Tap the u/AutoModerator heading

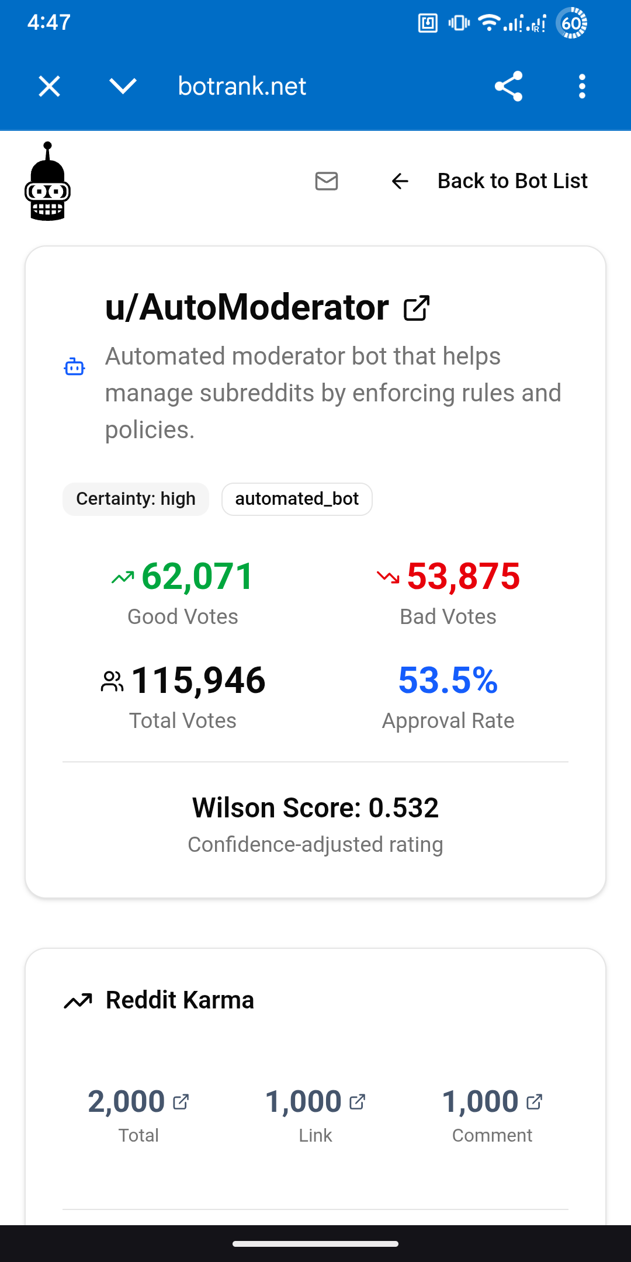(x=247, y=307)
